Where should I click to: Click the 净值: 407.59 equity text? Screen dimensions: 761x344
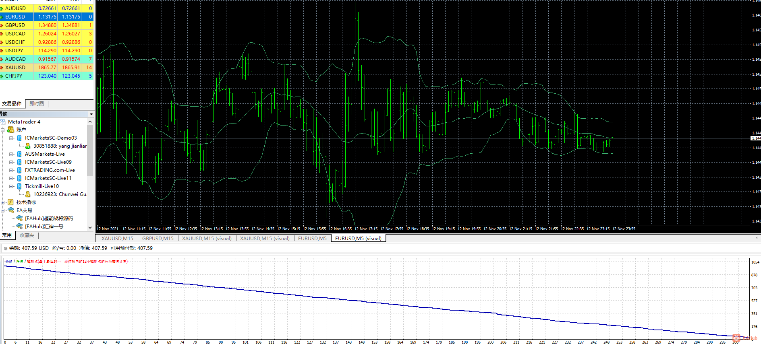click(93, 248)
